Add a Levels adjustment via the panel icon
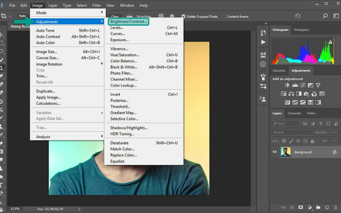The image size is (341, 213). tap(295, 85)
